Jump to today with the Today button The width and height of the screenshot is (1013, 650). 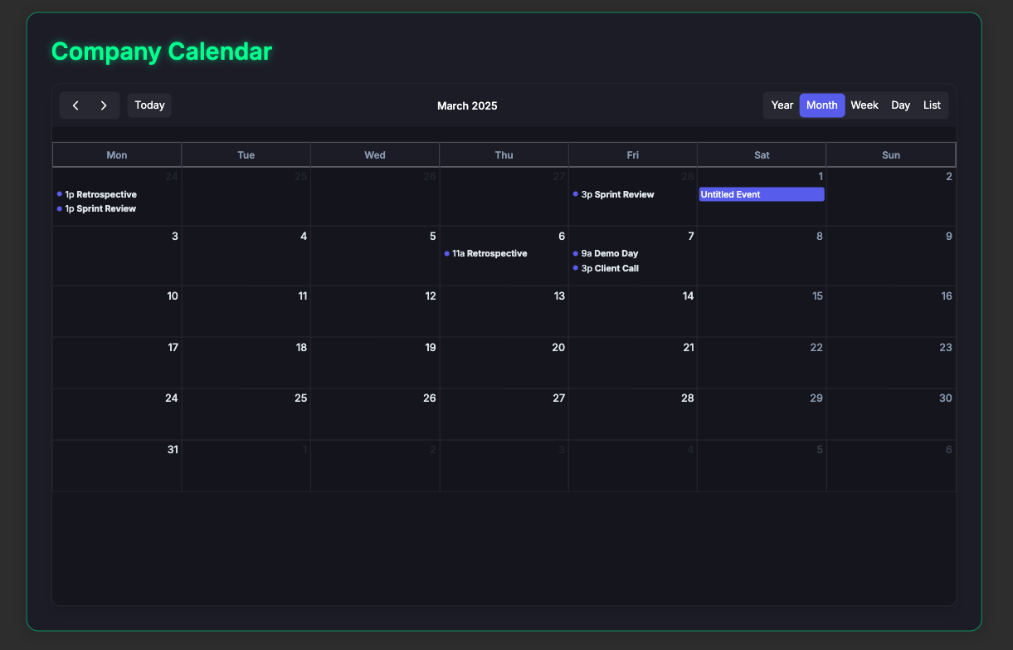149,105
